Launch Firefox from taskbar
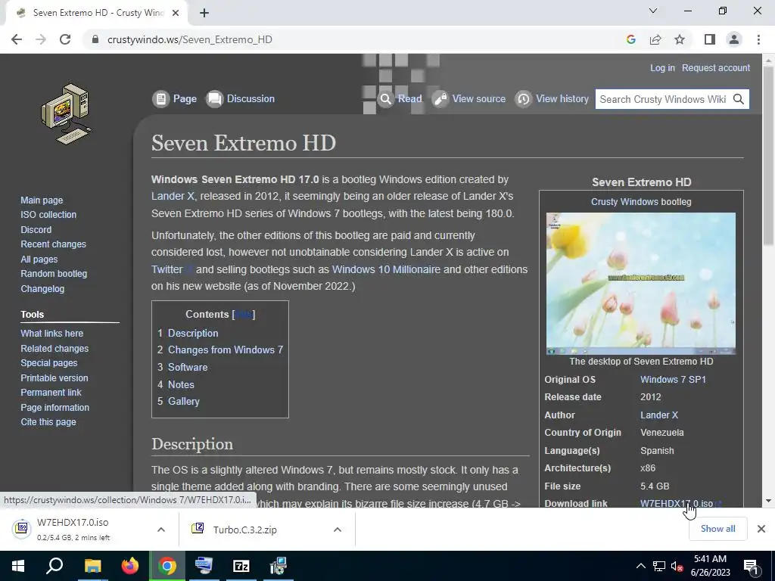Screen dimensions: 775x581 (130, 566)
